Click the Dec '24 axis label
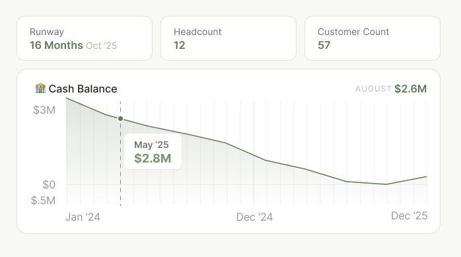Screen dimensions: 461x257 [x=255, y=217]
